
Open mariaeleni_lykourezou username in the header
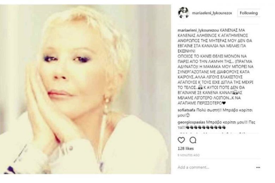click(x=212, y=13)
